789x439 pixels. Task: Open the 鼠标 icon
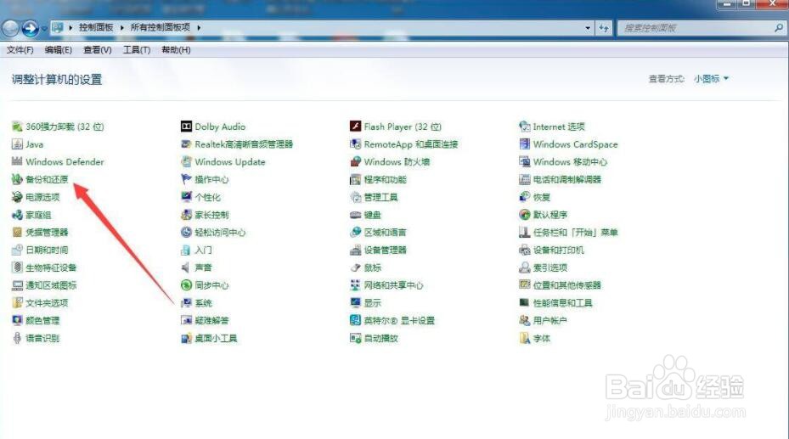click(355, 267)
